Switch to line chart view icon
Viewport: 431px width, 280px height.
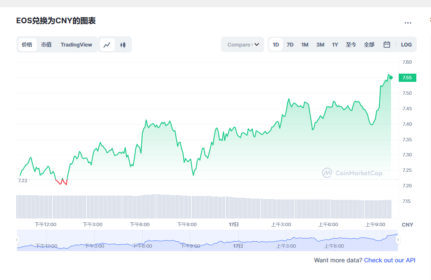pos(107,44)
